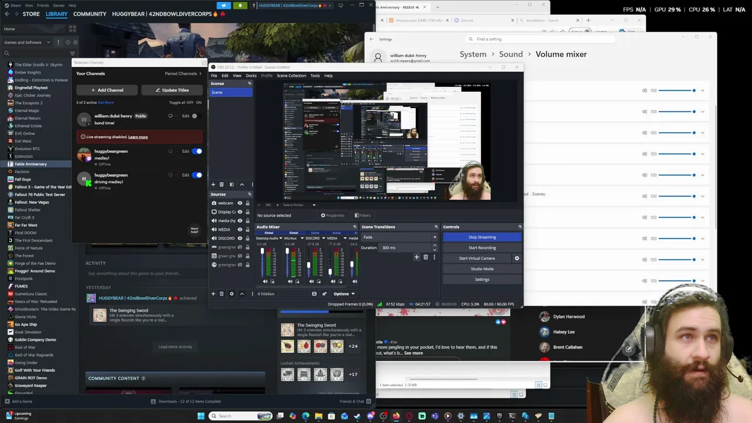Open Learn more link about live streaming
The height and width of the screenshot is (423, 752).
click(138, 137)
